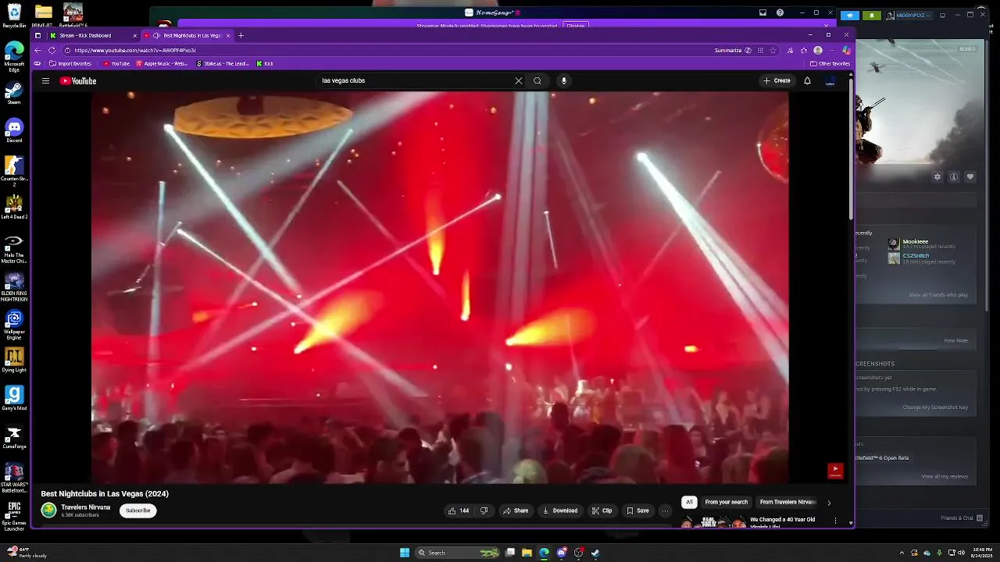Click the Windows taskbar Search box
The width and height of the screenshot is (1000, 562).
click(x=456, y=553)
